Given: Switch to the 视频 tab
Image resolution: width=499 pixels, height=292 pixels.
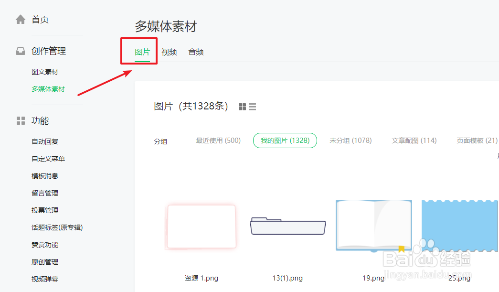Looking at the screenshot, I should 169,52.
